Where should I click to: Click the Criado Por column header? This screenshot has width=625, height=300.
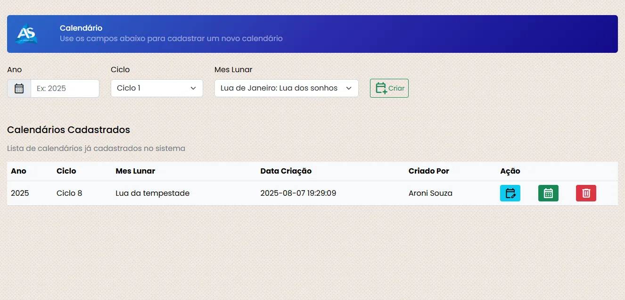click(x=428, y=171)
